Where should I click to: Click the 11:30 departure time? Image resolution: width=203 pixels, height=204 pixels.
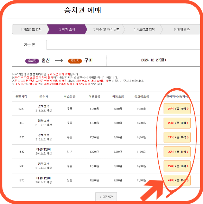click(21, 123)
